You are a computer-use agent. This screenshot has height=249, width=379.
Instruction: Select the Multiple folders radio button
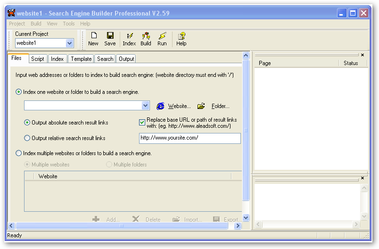pos(109,165)
